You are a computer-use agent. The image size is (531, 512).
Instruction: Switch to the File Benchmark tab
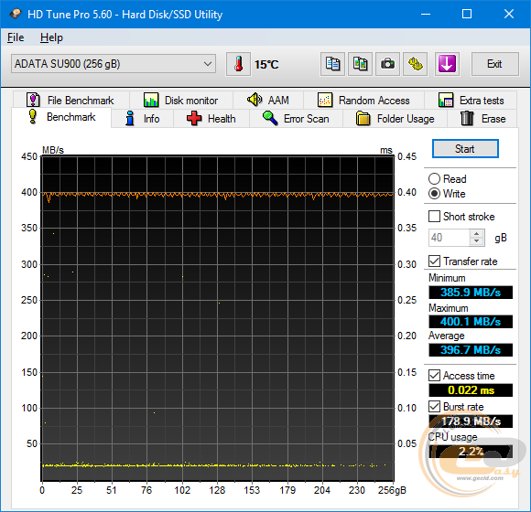[x=71, y=100]
